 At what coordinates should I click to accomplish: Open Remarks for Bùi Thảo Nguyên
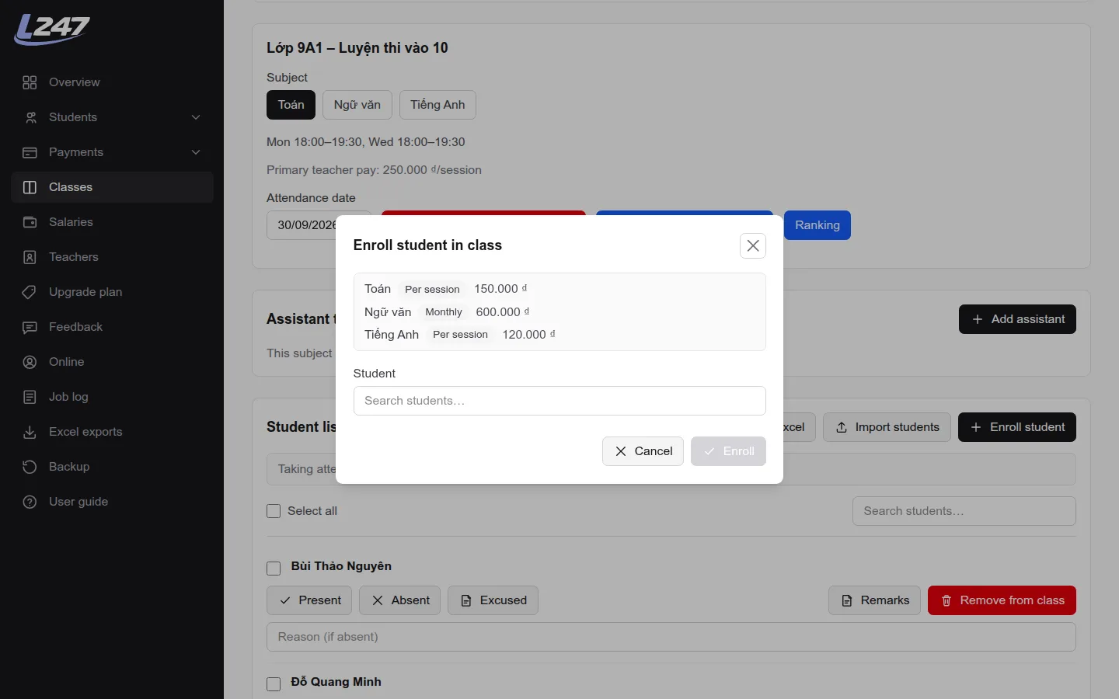tap(875, 600)
